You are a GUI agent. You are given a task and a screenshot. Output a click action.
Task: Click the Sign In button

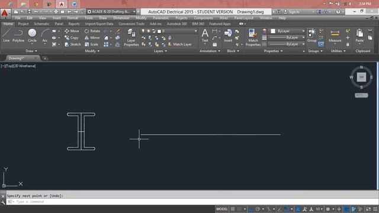pos(291,12)
